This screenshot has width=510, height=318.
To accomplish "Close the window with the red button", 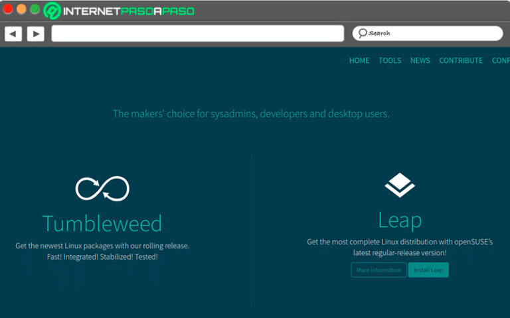I will click(x=8, y=9).
